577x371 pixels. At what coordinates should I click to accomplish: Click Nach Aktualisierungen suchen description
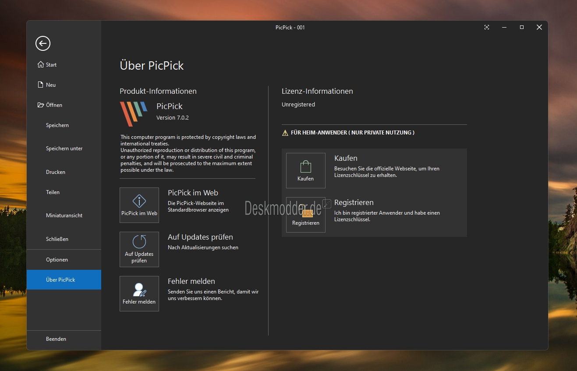tap(203, 247)
